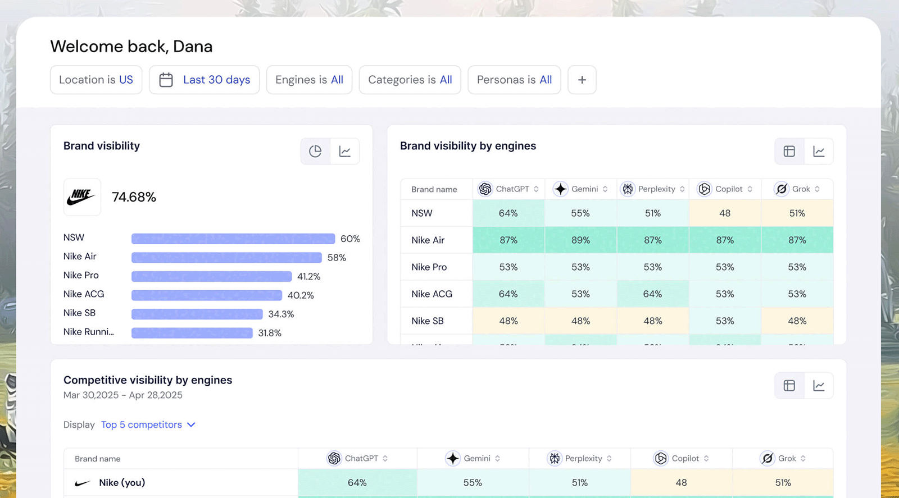Viewport: 899px width, 498px height.
Task: Sort Grok column in Competitive visibility table
Action: [803, 459]
